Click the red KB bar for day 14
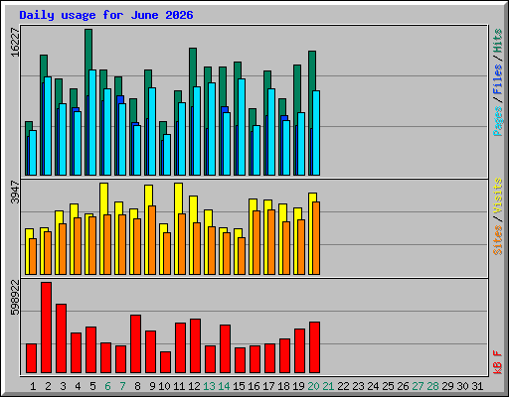509x397 pixels. [225, 349]
